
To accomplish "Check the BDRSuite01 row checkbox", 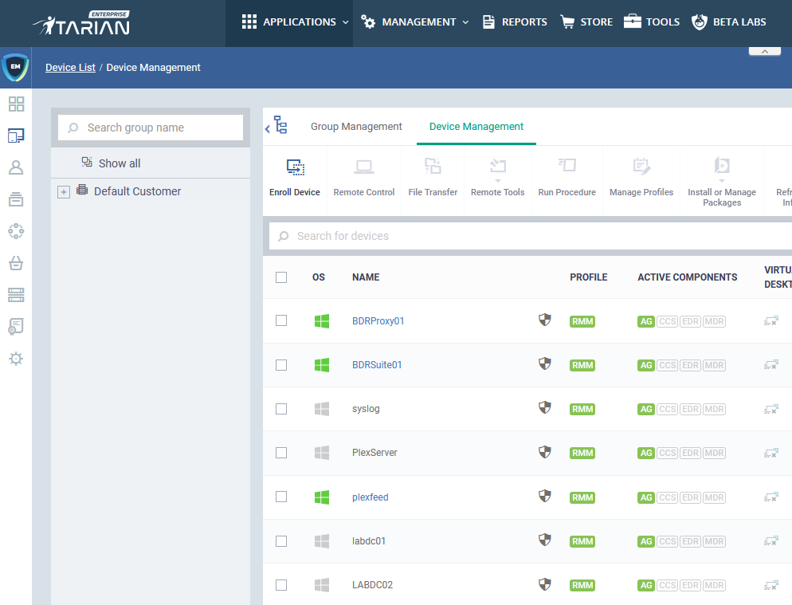I will pos(281,365).
